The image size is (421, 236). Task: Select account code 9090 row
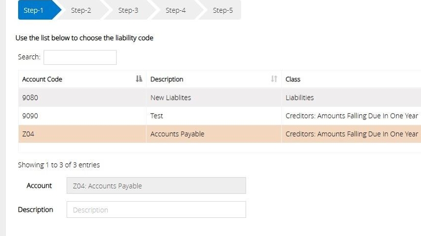click(x=30, y=116)
